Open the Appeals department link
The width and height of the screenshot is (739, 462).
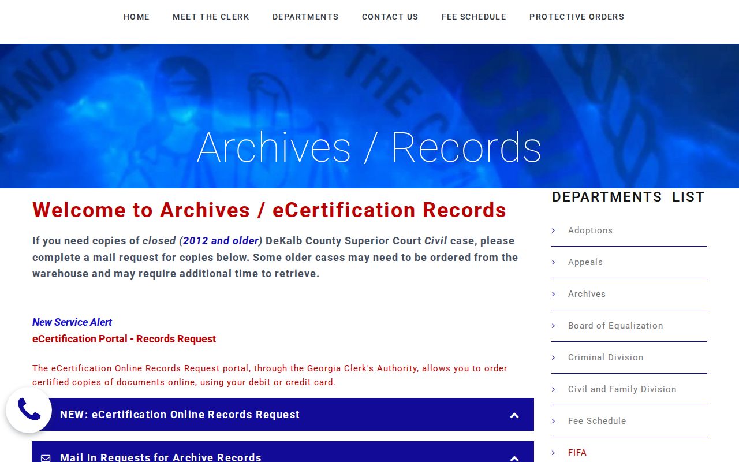click(585, 262)
